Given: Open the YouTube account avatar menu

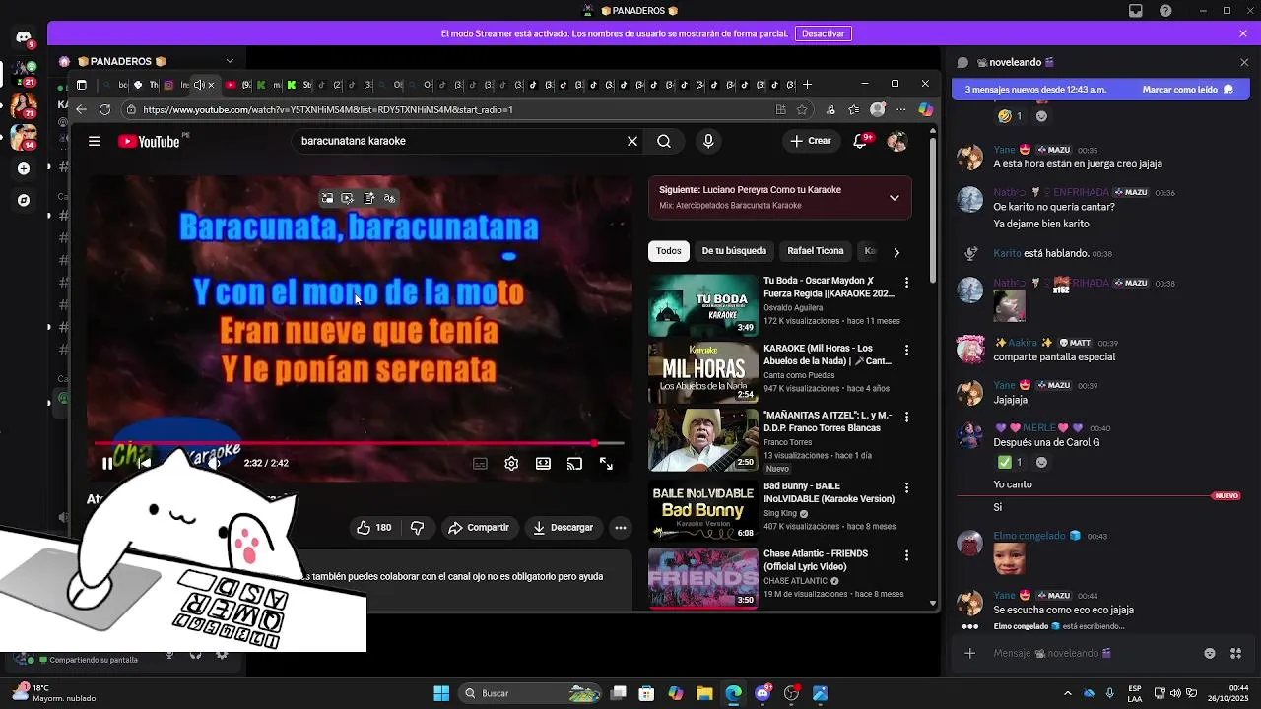Looking at the screenshot, I should tap(896, 141).
